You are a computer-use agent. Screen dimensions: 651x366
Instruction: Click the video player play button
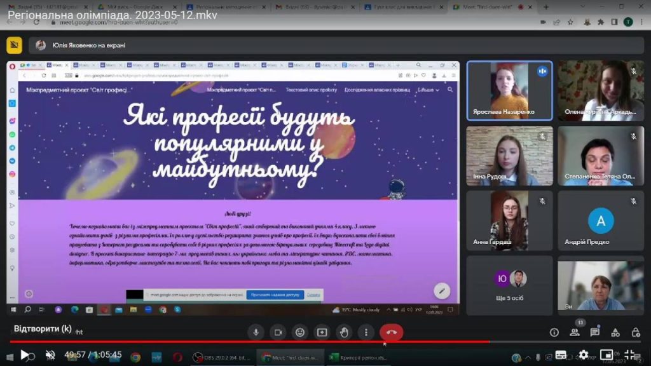25,355
